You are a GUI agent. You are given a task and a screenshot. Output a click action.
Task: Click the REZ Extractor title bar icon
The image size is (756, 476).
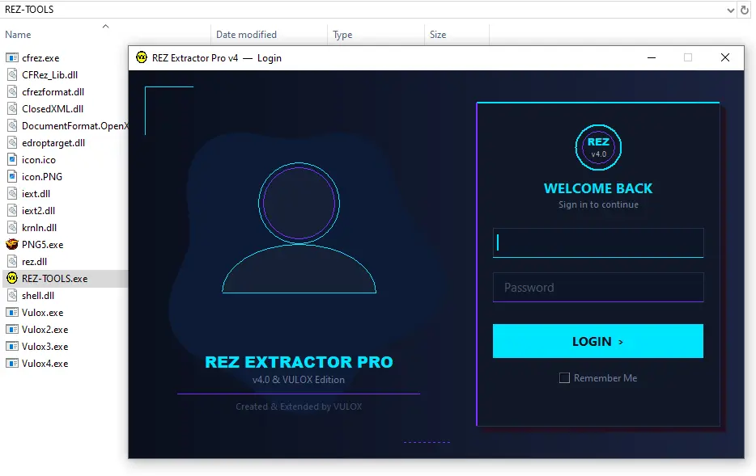tap(142, 57)
